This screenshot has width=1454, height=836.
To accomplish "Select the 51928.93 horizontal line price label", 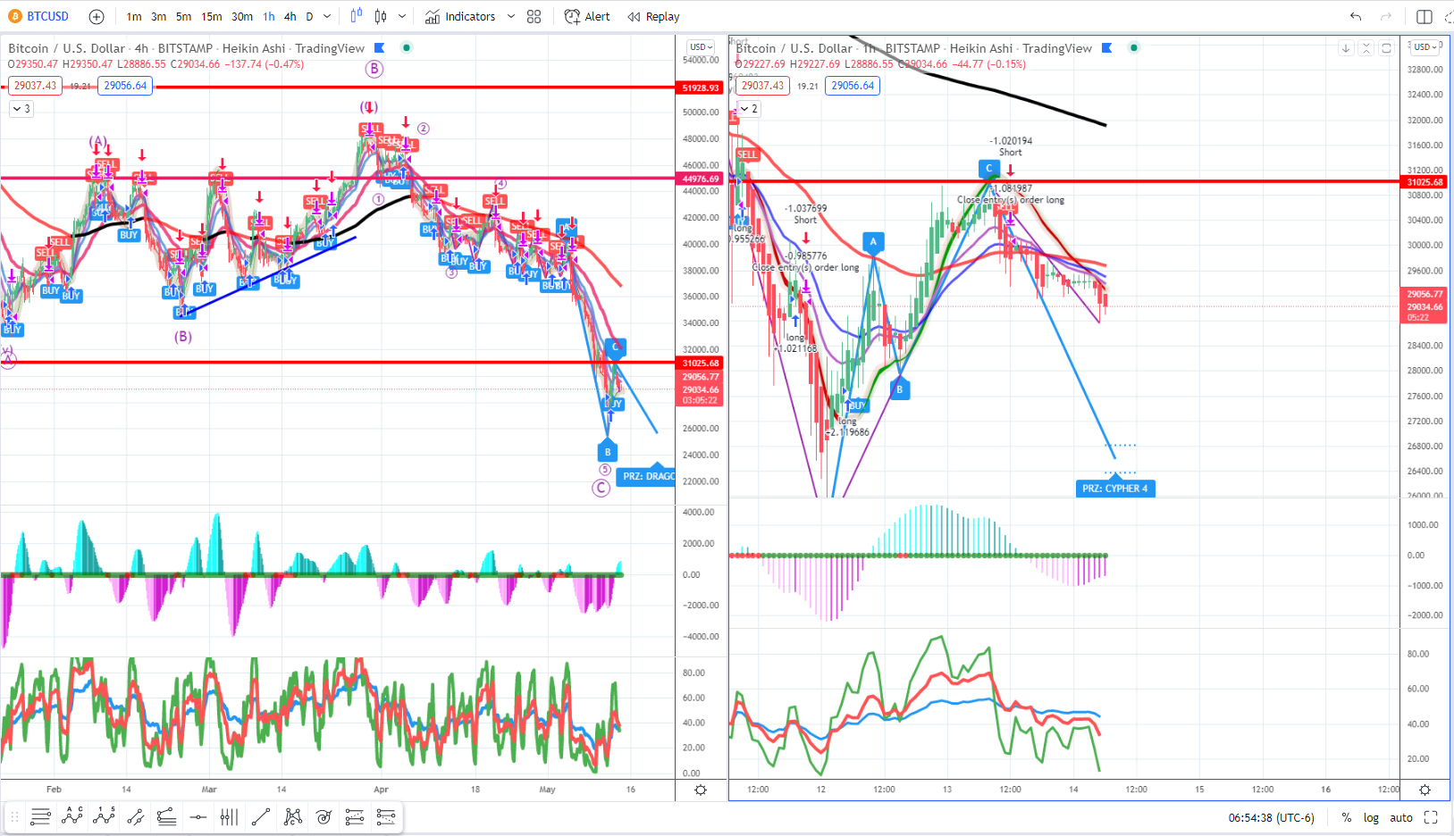I will [x=701, y=88].
